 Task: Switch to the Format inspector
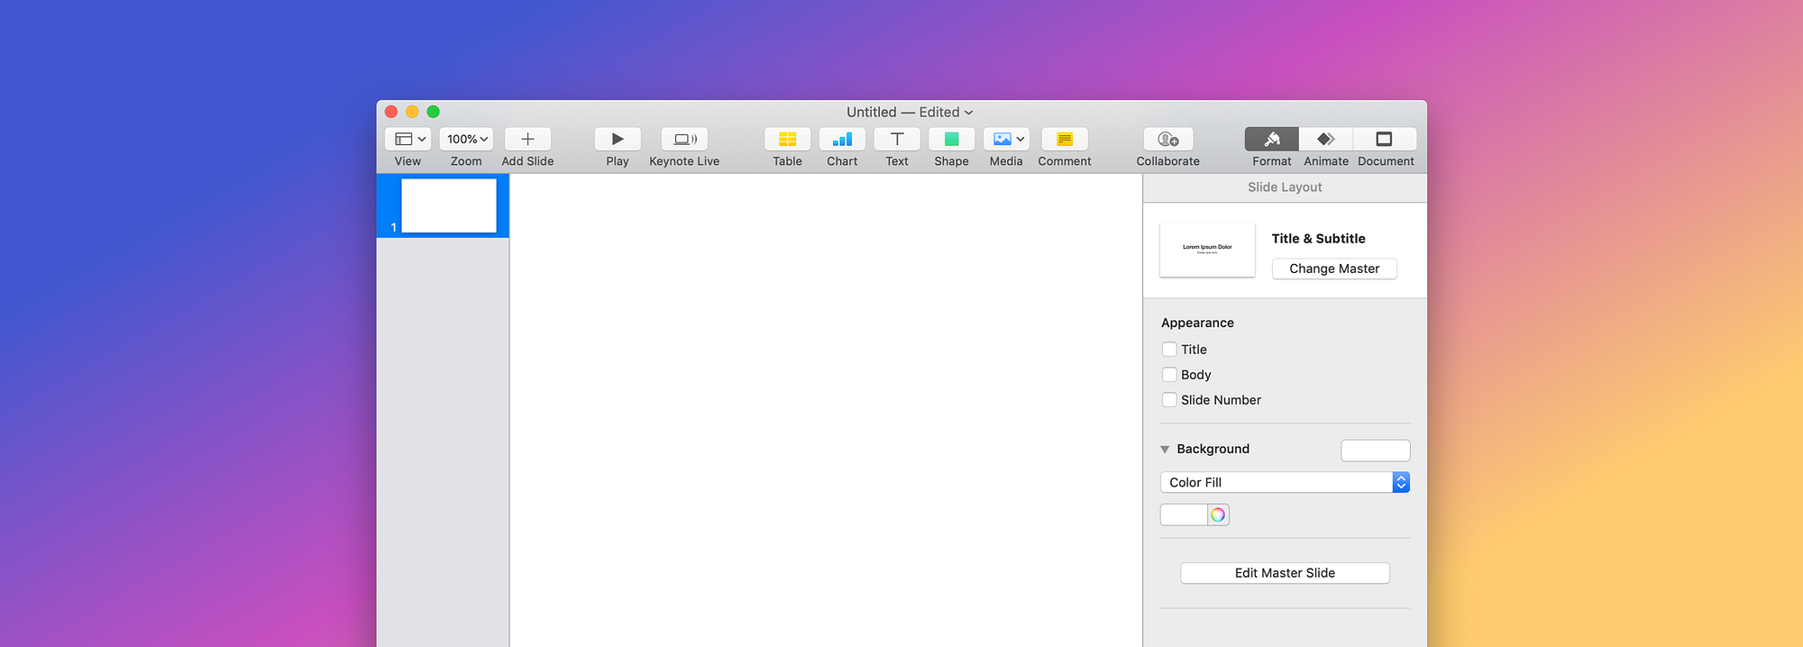(x=1272, y=139)
